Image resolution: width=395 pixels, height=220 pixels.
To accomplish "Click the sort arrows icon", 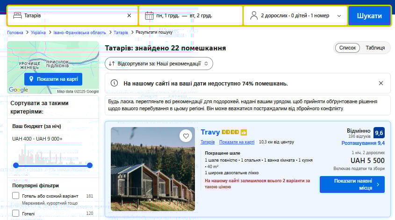I will (x=112, y=64).
